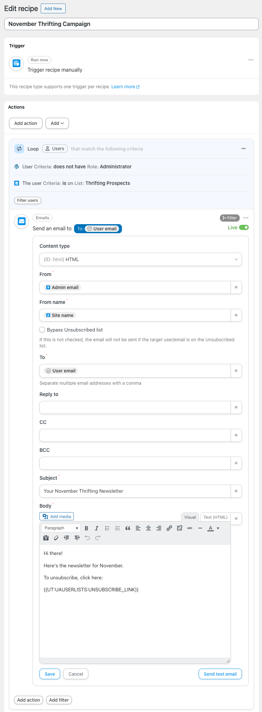Switch to the Text (HTML) tab
Image resolution: width=262 pixels, height=712 pixels.
215,517
